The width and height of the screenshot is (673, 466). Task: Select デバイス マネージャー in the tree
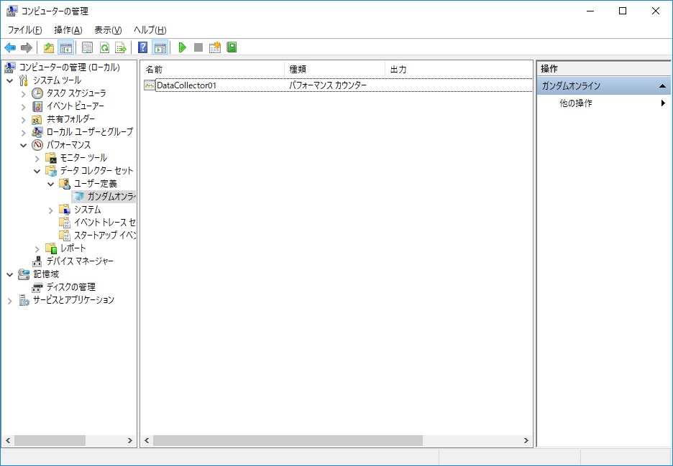[79, 261]
